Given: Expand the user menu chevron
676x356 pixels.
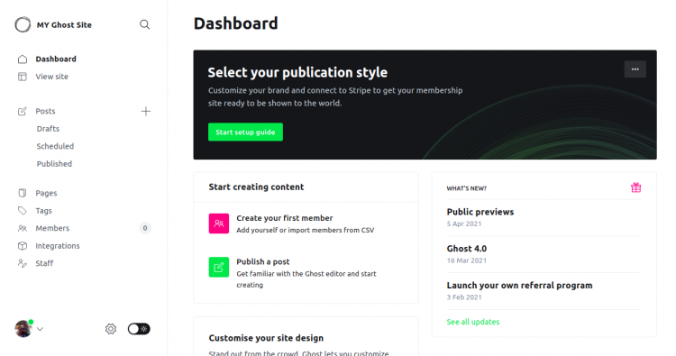Looking at the screenshot, I should [40, 329].
